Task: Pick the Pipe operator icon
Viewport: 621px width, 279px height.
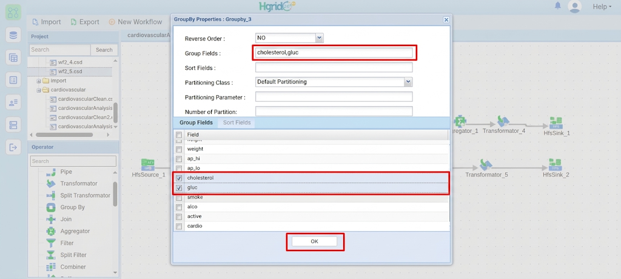Action: point(51,172)
